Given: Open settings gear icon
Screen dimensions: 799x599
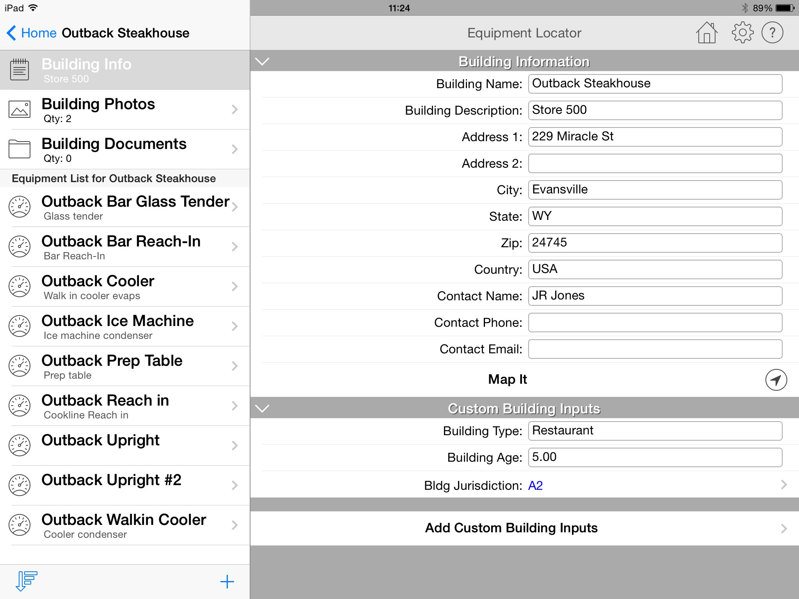Looking at the screenshot, I should pyautogui.click(x=742, y=33).
